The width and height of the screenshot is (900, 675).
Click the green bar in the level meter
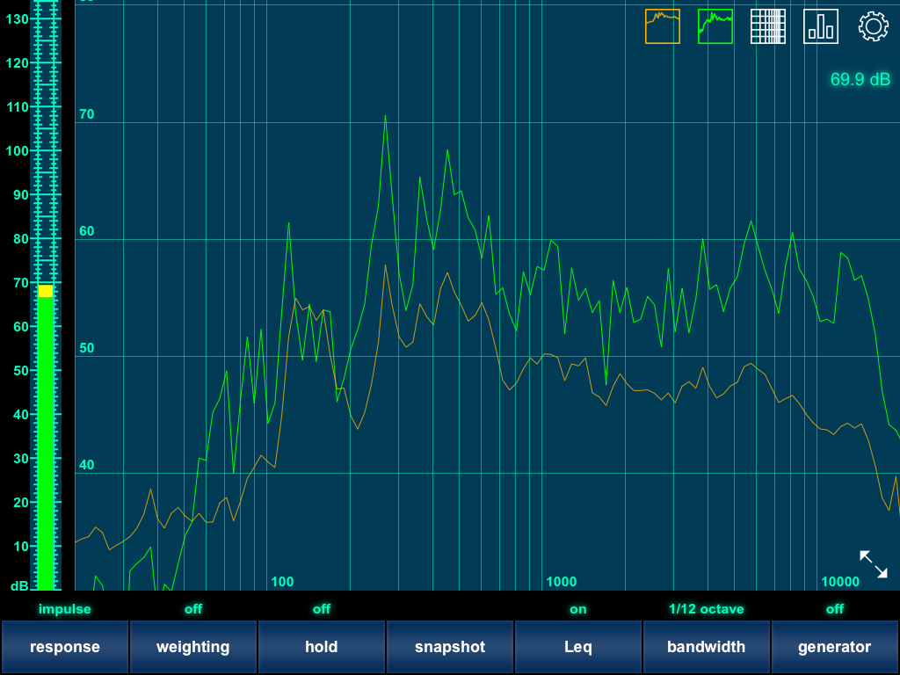45,439
